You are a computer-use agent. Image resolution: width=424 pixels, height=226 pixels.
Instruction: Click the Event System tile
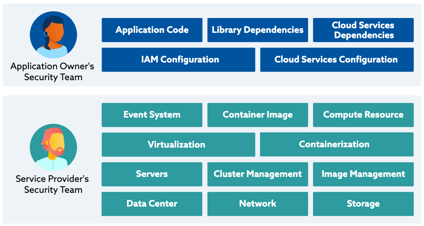click(x=152, y=115)
